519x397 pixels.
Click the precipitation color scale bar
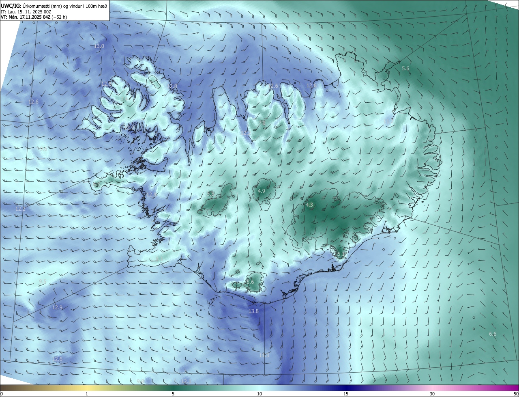259,388
